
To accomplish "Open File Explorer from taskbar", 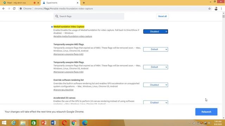I will (x=23, y=123).
